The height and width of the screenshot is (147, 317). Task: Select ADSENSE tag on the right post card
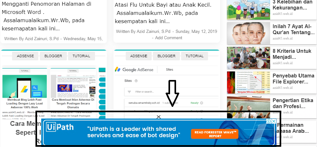[139, 56]
